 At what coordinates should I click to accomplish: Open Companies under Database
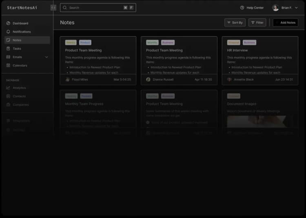[x=27, y=105]
